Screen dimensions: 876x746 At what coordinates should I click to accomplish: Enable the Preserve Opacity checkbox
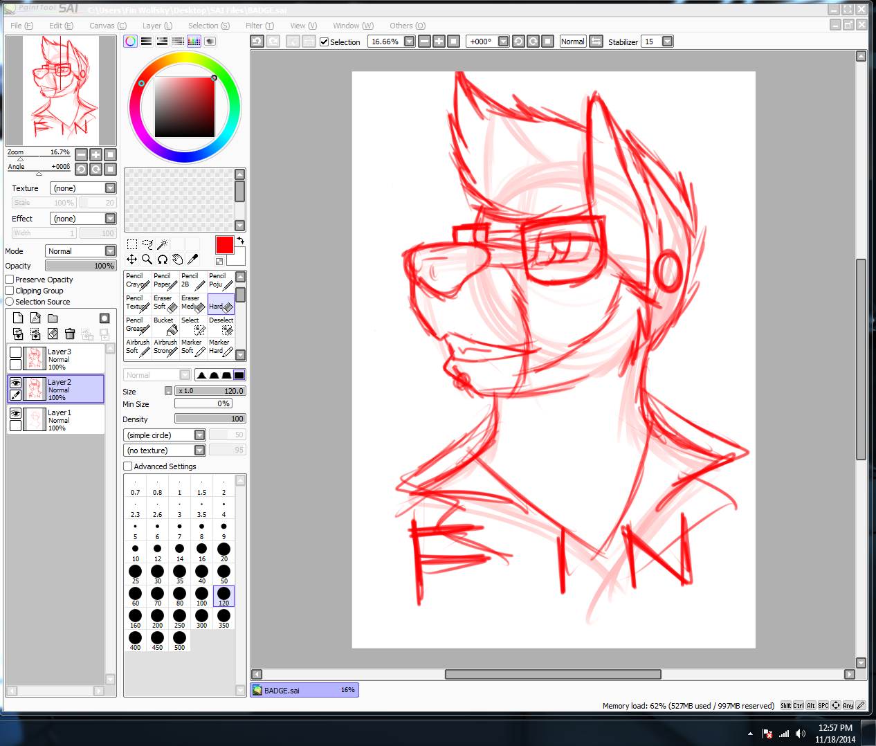pos(10,280)
